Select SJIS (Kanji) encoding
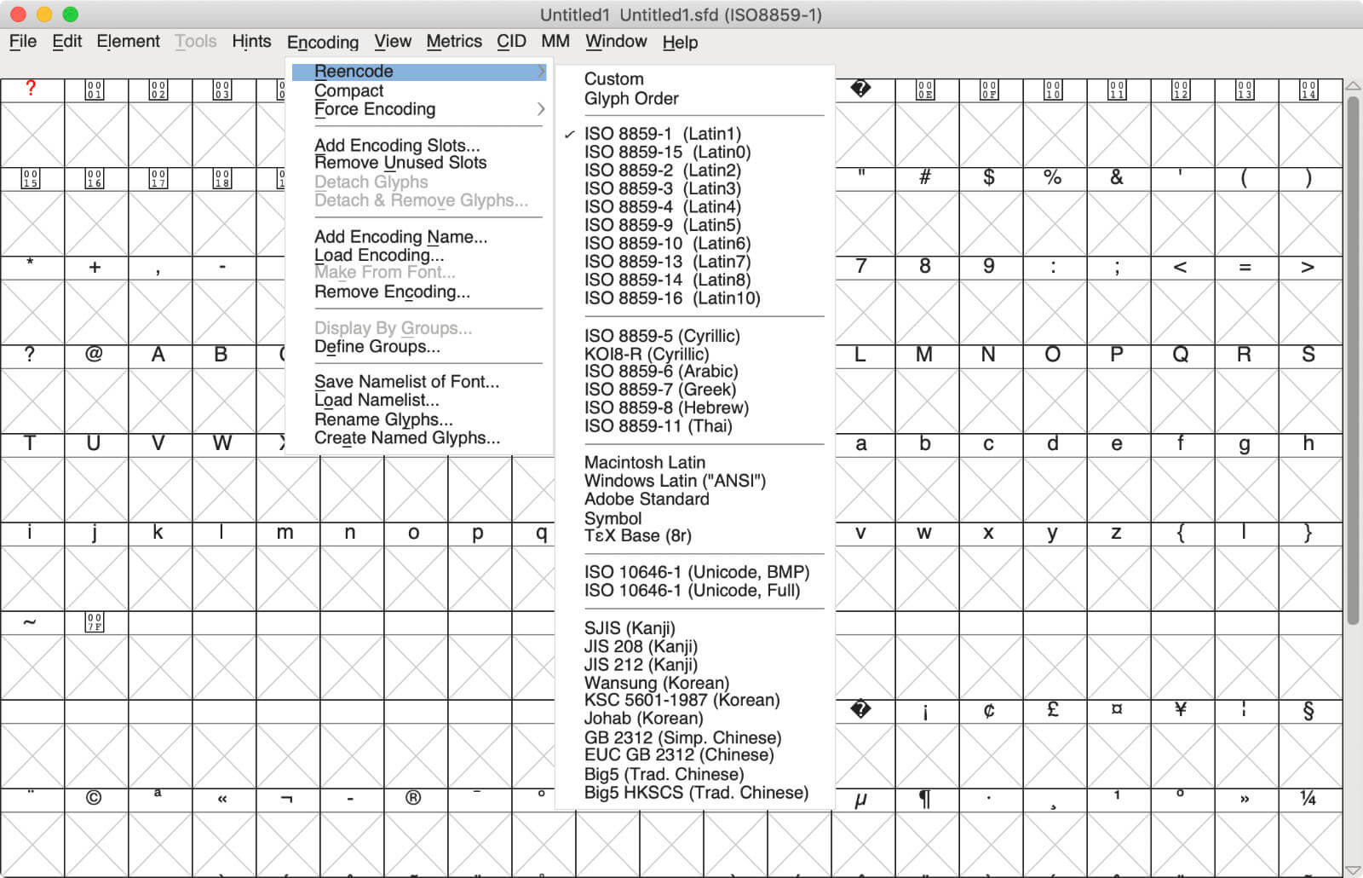1363x878 pixels. [x=630, y=627]
